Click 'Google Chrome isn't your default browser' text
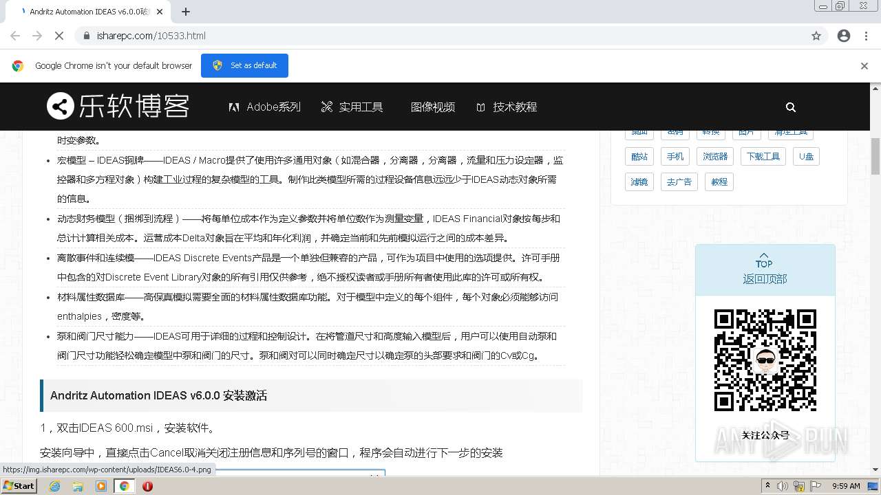 (114, 66)
